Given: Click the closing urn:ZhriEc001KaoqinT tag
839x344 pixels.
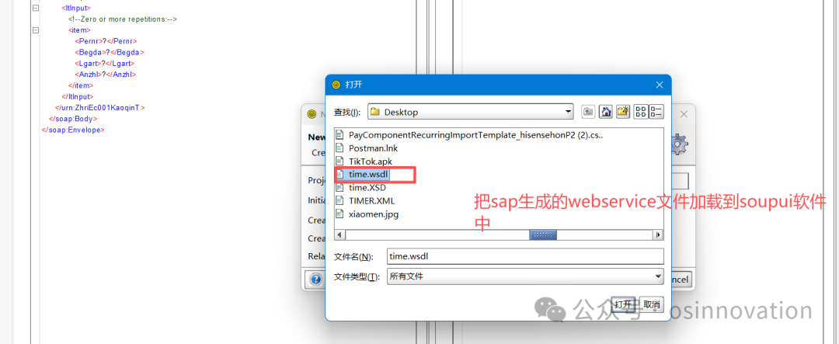Looking at the screenshot, I should click(x=100, y=107).
